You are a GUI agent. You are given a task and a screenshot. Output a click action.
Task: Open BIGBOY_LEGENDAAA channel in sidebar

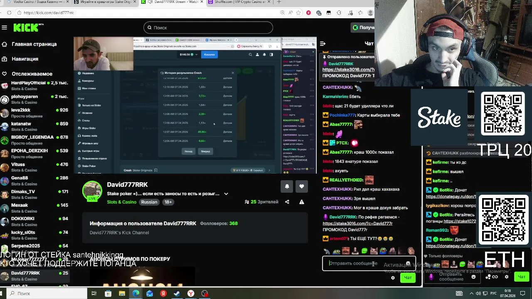pyautogui.click(x=34, y=140)
